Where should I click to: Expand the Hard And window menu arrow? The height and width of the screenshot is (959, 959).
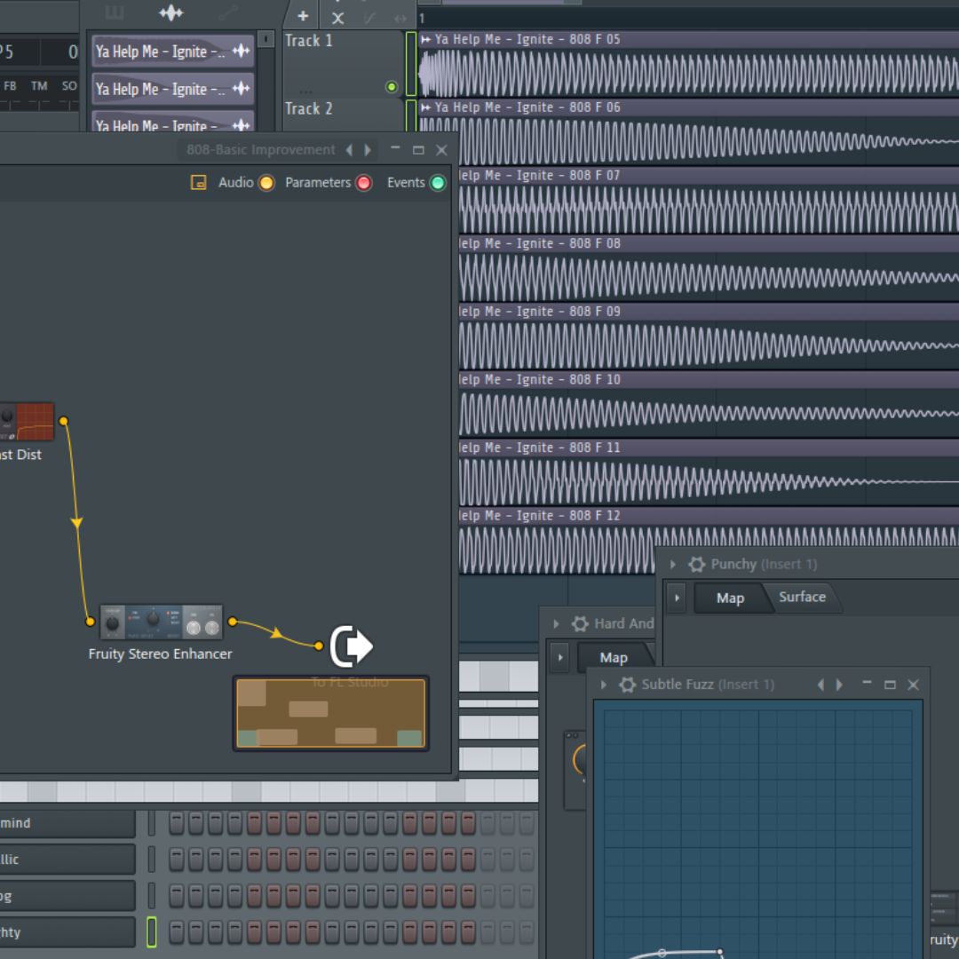click(557, 624)
